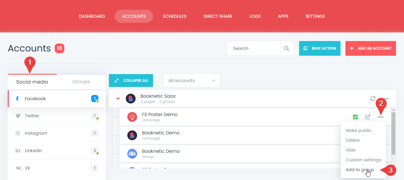Choose Delete from the context menu
Viewport: 404px width, 180px height.
352,140
